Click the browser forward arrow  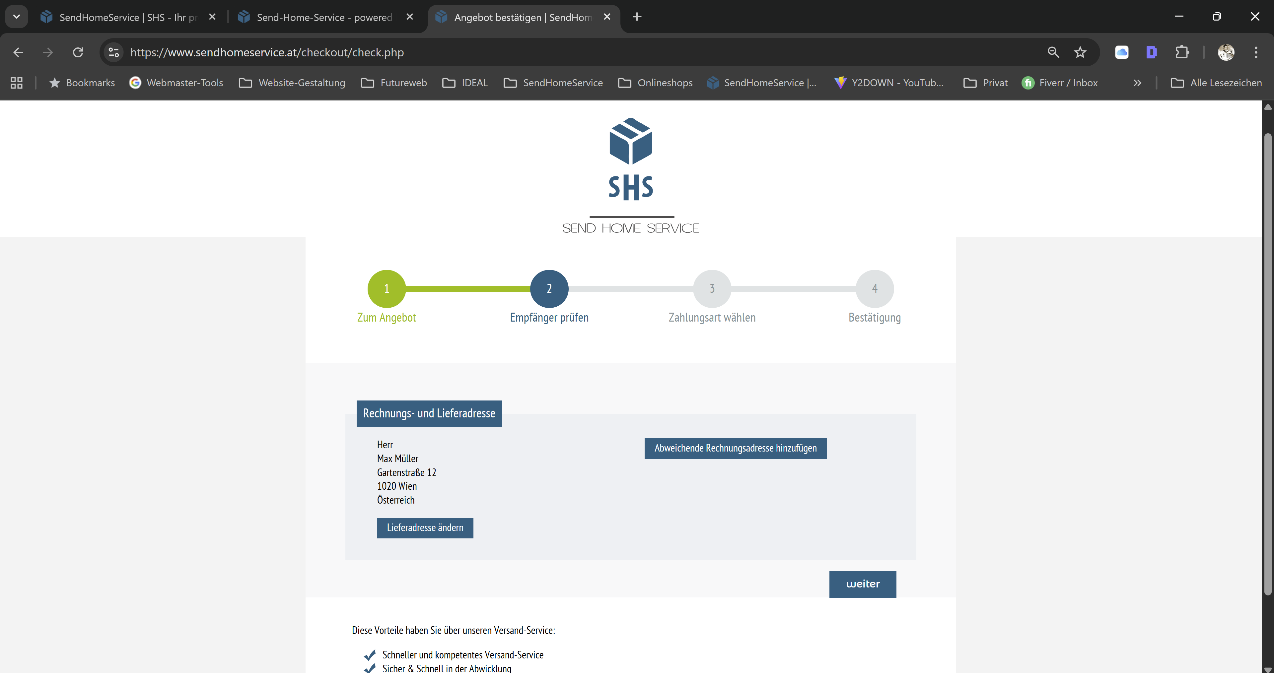point(48,52)
